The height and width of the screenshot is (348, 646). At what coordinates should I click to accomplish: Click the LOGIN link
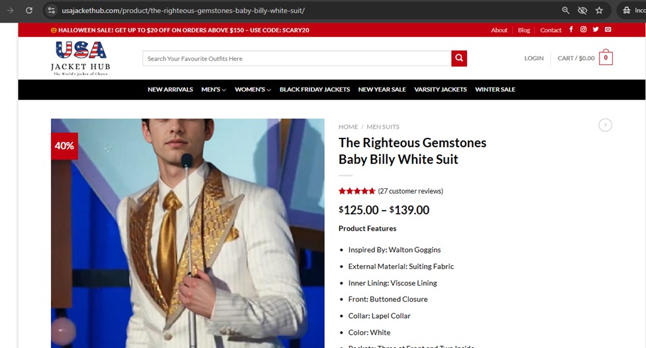(x=534, y=58)
